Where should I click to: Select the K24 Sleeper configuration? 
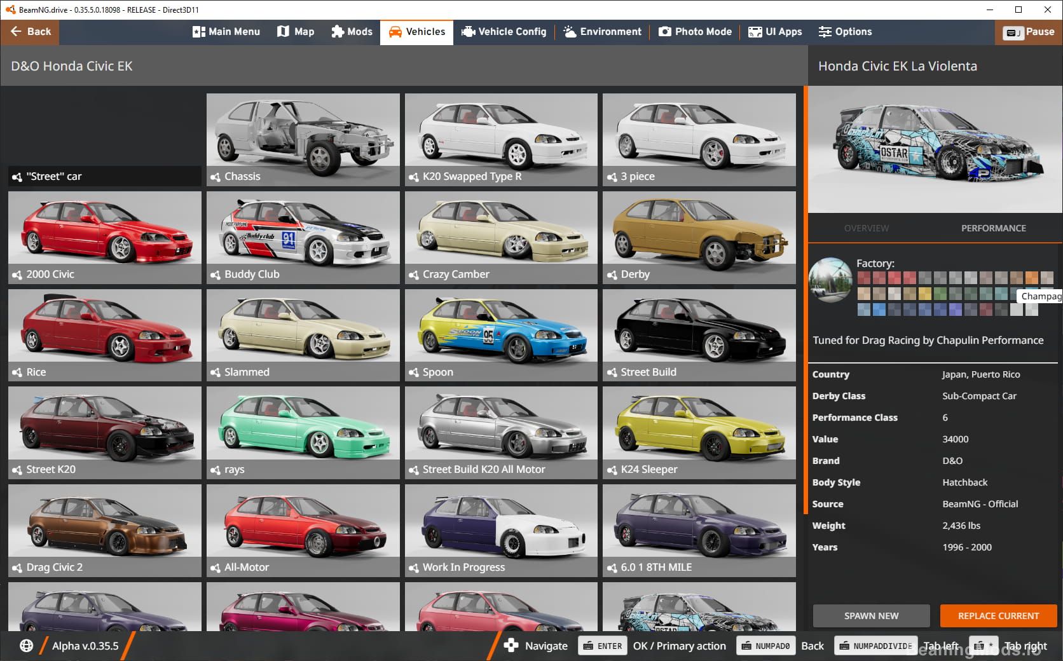(x=699, y=433)
